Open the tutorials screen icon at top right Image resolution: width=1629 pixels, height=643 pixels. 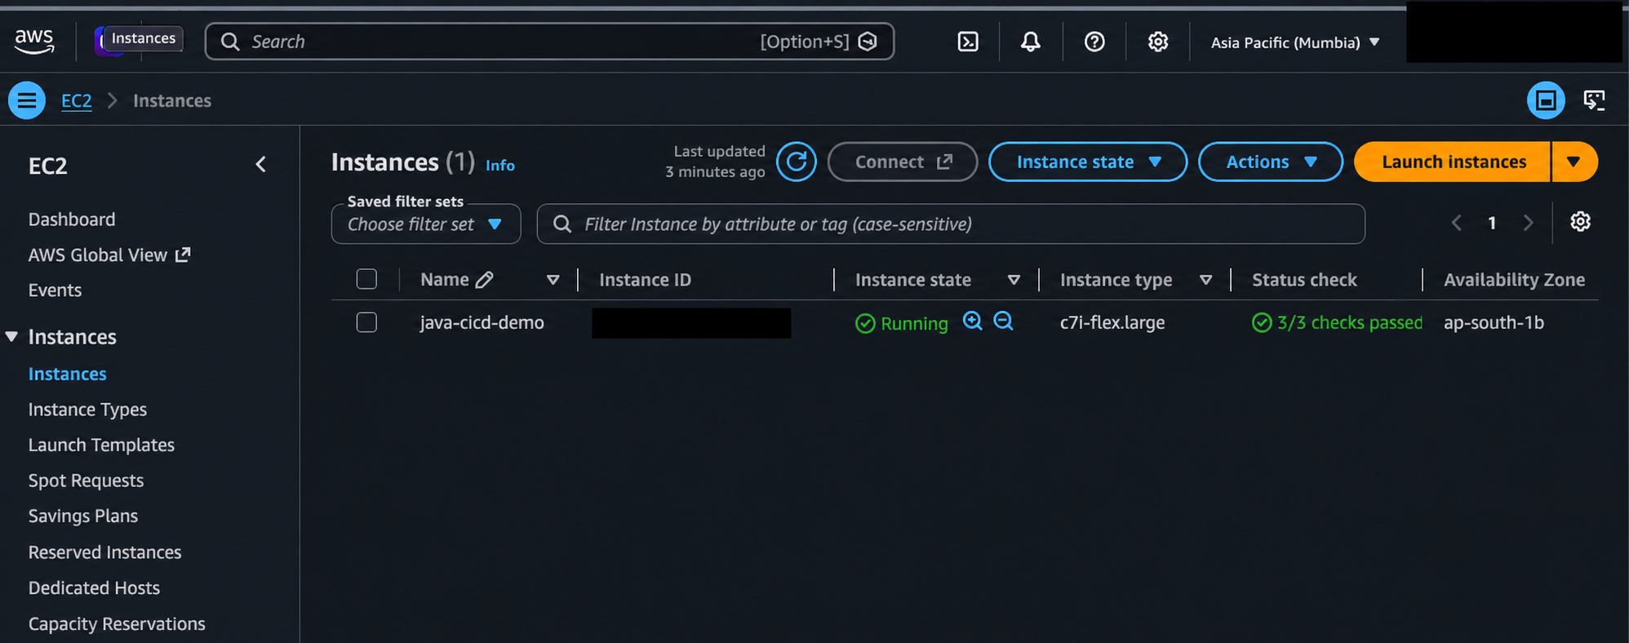click(1594, 100)
